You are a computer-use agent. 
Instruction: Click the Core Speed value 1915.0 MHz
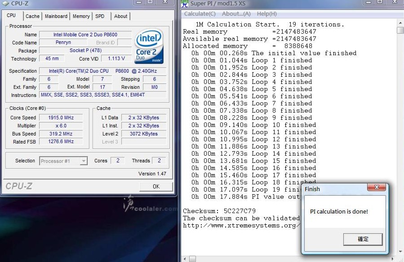click(x=61, y=118)
